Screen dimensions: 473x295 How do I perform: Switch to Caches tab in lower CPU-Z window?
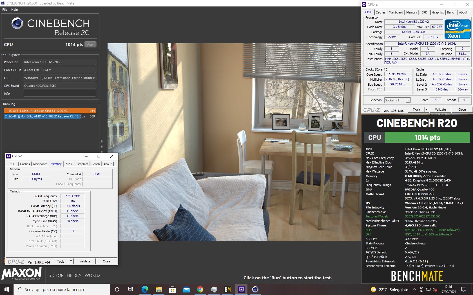tap(25, 164)
